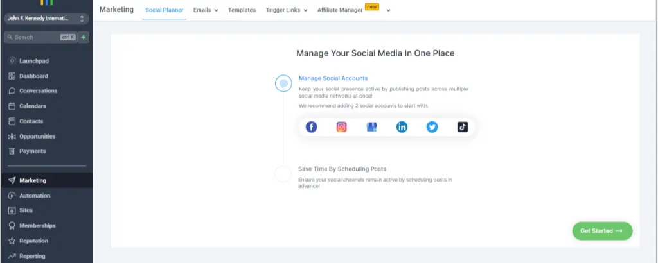Image resolution: width=658 pixels, height=263 pixels.
Task: Click the search magnifier icon
Action: coord(10,37)
